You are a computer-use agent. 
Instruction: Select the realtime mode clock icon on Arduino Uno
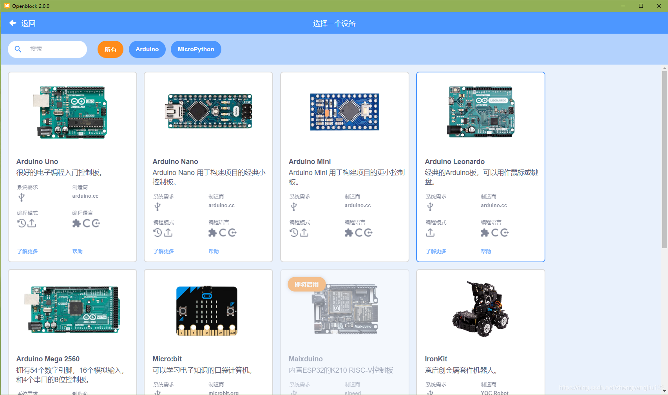[21, 223]
